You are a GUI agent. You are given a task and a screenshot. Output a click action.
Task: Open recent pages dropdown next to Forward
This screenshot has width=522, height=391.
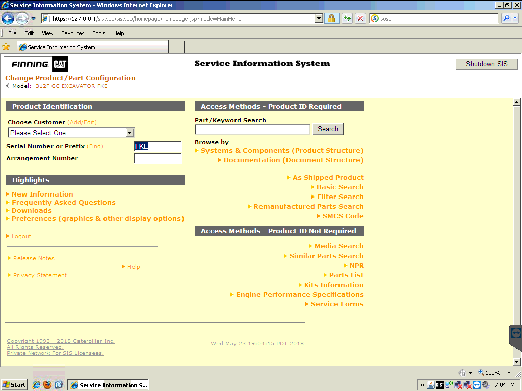[x=33, y=19]
